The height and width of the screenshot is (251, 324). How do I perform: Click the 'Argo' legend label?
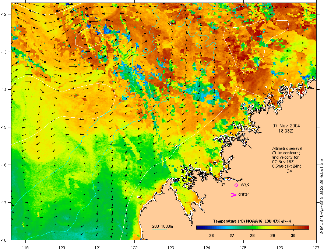(245, 184)
